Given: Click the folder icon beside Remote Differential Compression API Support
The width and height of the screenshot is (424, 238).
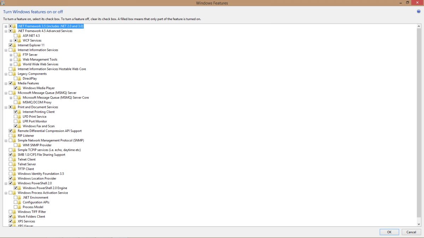Looking at the screenshot, I should (x=15, y=131).
